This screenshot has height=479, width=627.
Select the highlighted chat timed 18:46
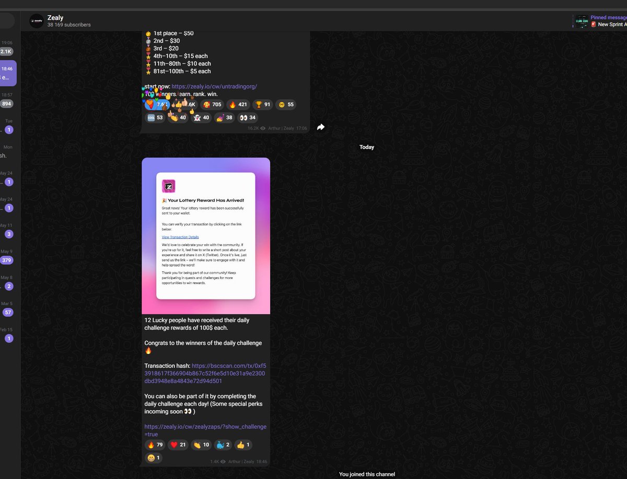click(x=8, y=73)
